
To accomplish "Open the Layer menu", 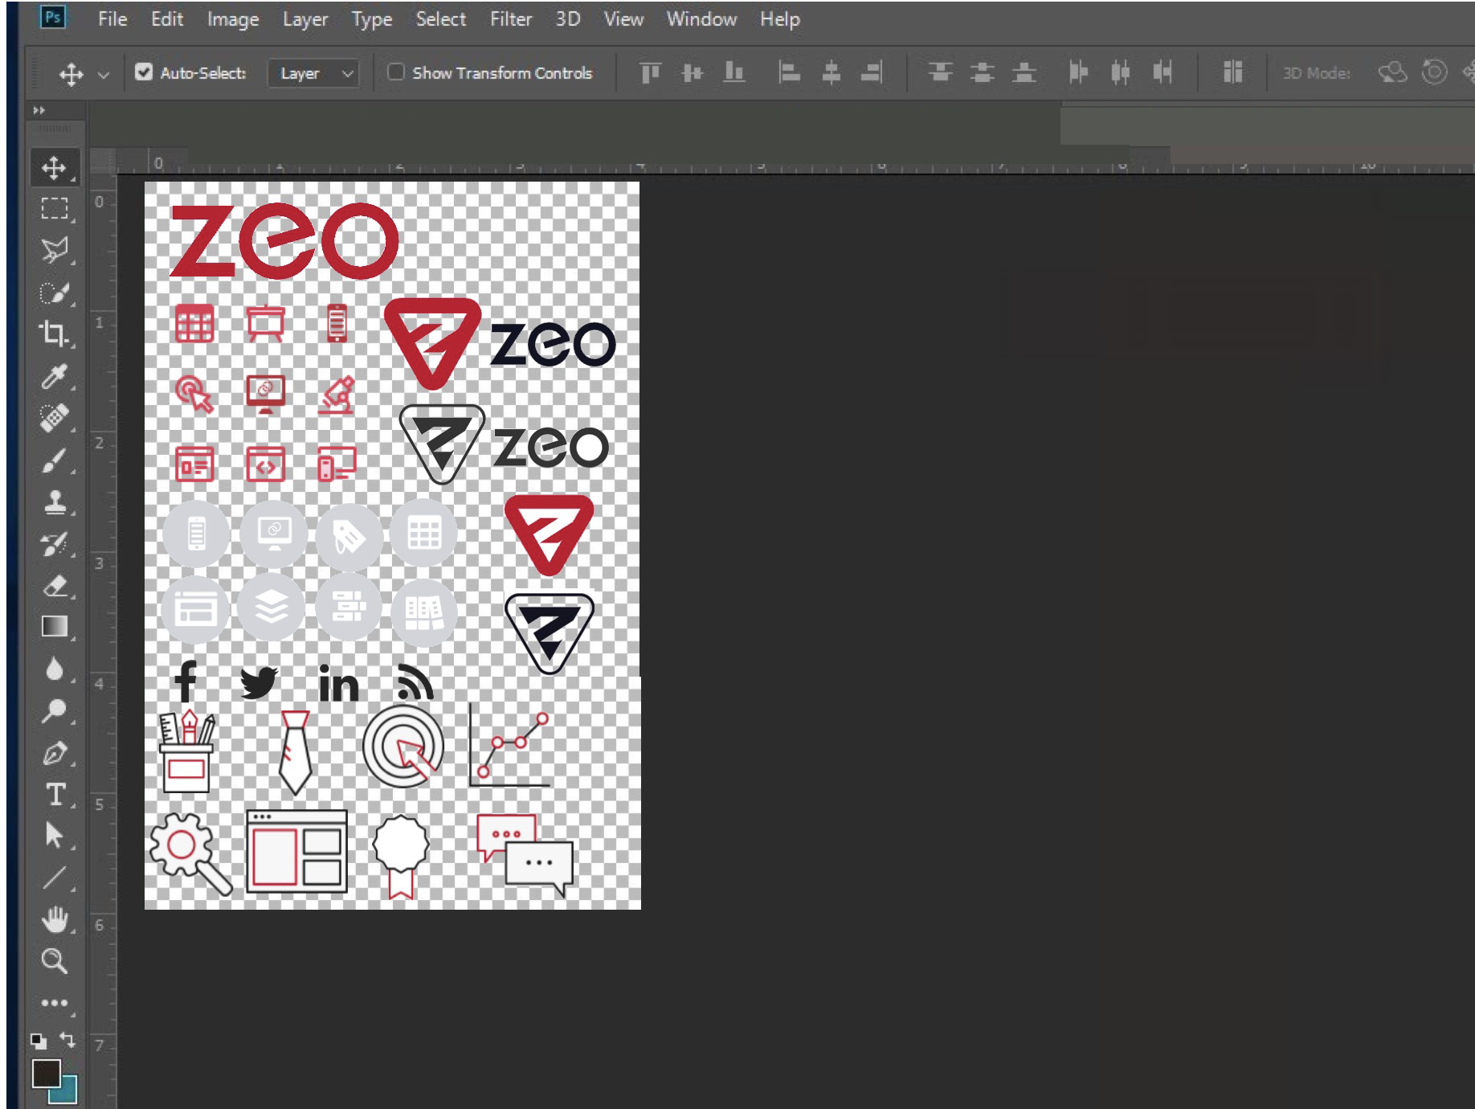I will pyautogui.click(x=305, y=18).
